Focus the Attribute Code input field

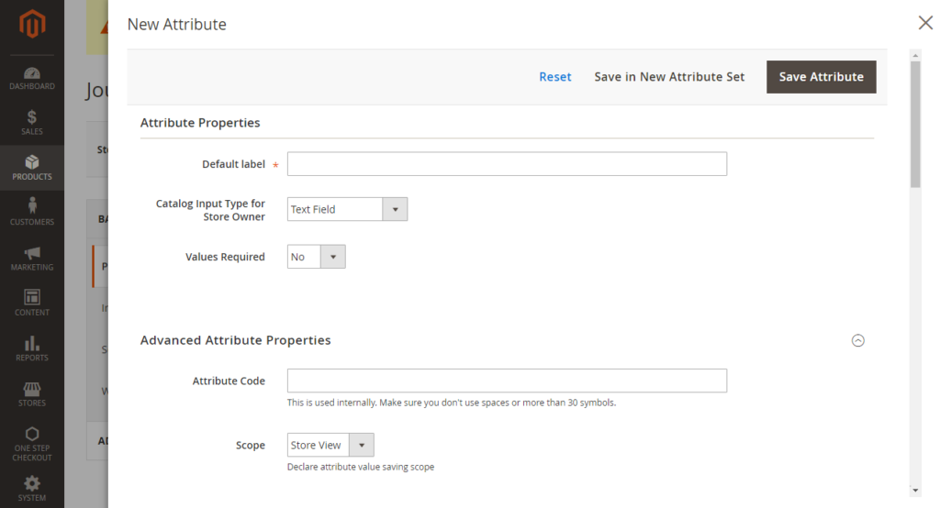[x=507, y=381]
